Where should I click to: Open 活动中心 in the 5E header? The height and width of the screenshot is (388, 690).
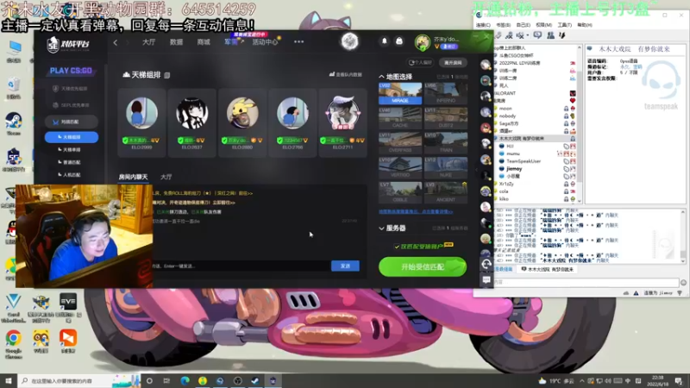click(265, 42)
